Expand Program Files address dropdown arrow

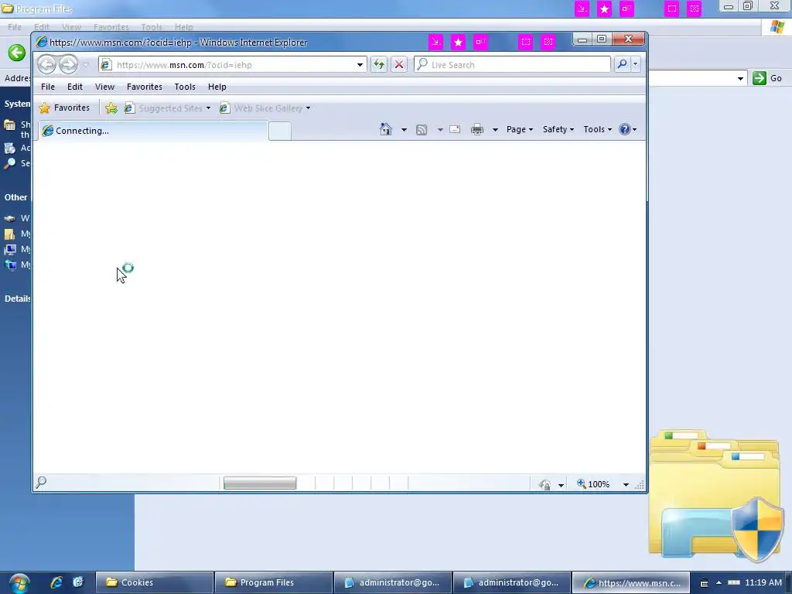[x=740, y=78]
